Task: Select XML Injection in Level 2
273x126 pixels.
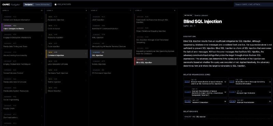Action: pyautogui.click(x=111, y=36)
